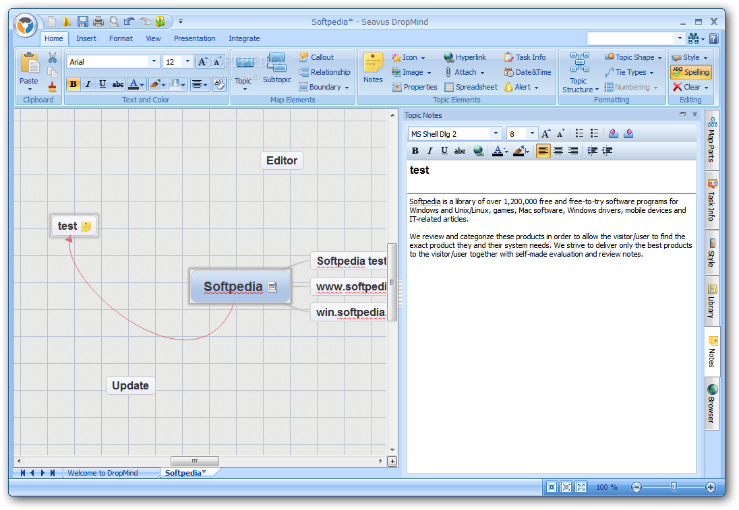739x510 pixels.
Task: Click the ribbon search input field
Action: click(x=630, y=38)
